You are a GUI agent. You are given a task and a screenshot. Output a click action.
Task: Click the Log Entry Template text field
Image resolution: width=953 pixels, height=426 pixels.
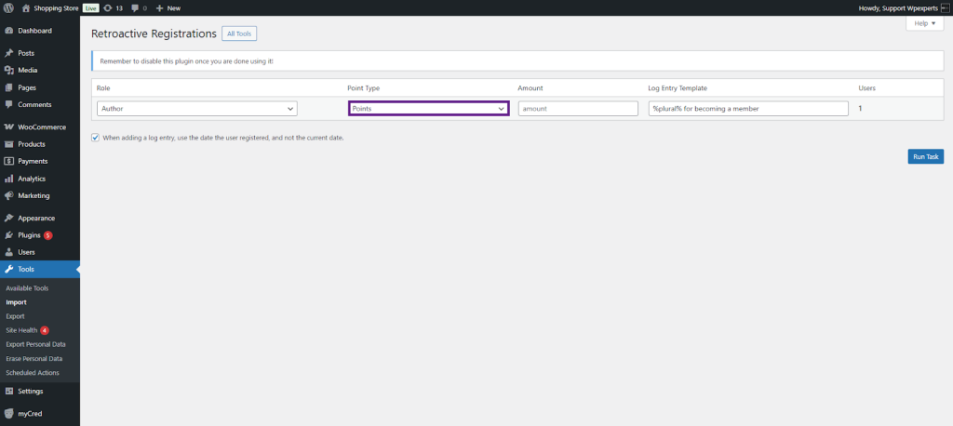pyautogui.click(x=747, y=109)
